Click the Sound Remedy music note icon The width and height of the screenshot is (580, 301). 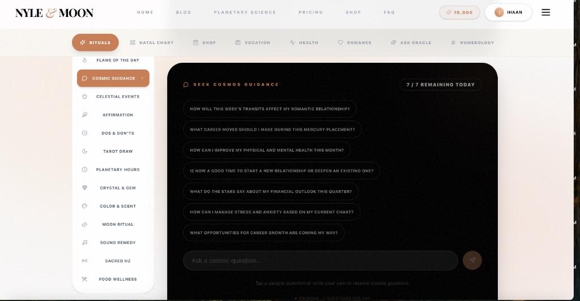[x=85, y=243]
